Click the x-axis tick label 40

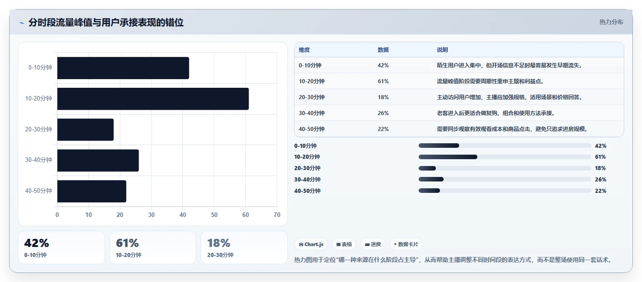[x=183, y=215]
